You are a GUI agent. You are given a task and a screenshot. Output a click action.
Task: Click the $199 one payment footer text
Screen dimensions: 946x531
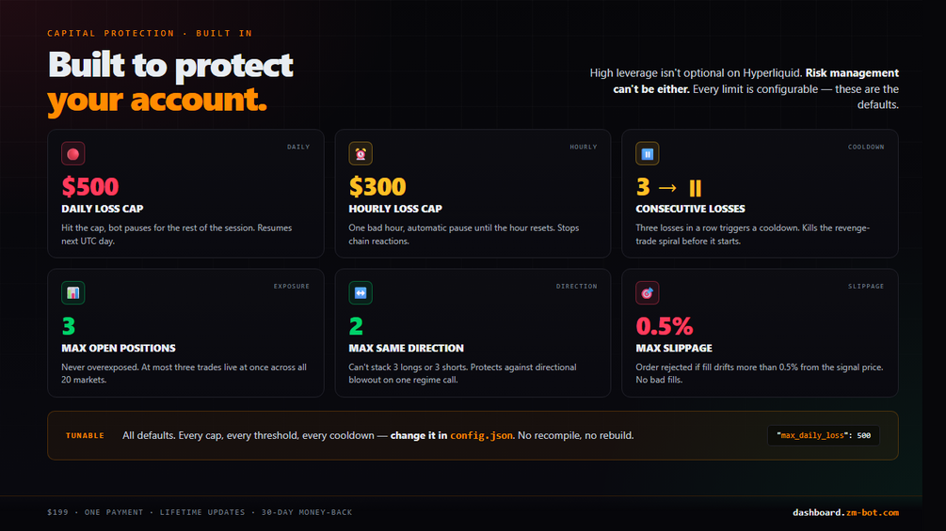coord(200,512)
